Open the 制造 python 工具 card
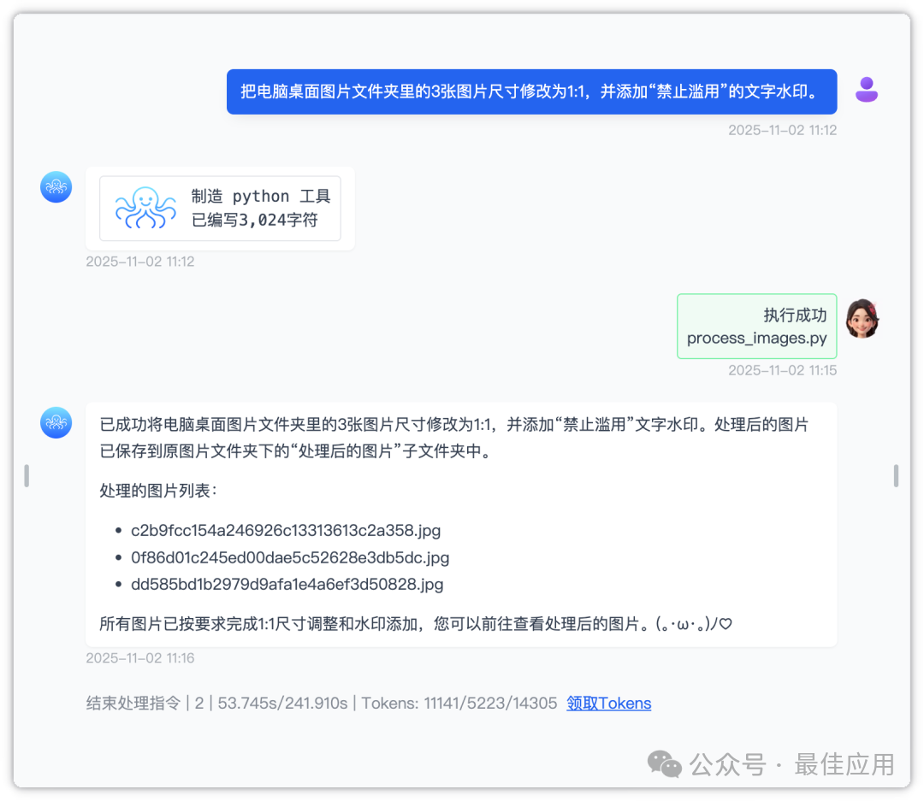Image resolution: width=924 pixels, height=801 pixels. click(x=220, y=208)
